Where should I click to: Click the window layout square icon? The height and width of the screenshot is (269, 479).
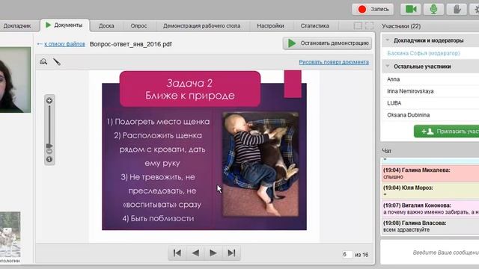358,26
